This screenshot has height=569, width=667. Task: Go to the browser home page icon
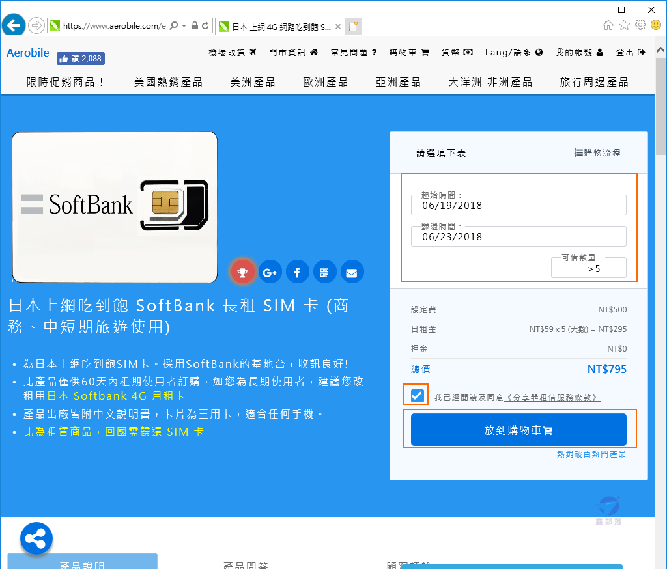pyautogui.click(x=608, y=25)
